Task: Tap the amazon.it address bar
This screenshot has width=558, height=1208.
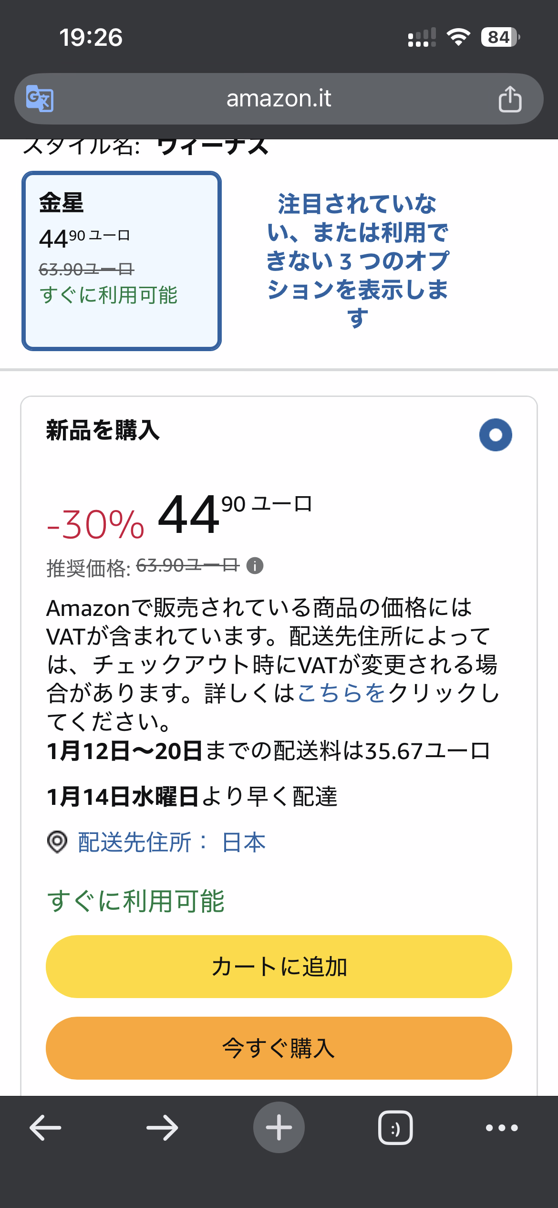Action: pos(279,99)
